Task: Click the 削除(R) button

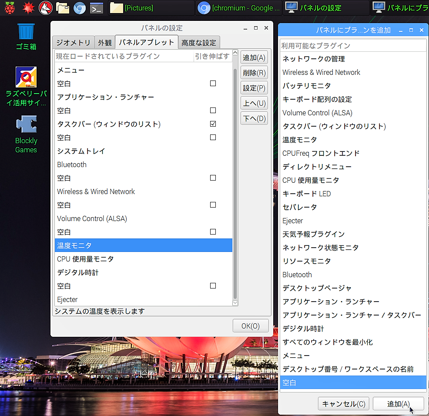Action: [x=254, y=73]
